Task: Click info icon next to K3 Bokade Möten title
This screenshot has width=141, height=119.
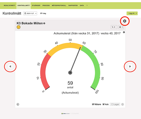Action: tap(44, 23)
